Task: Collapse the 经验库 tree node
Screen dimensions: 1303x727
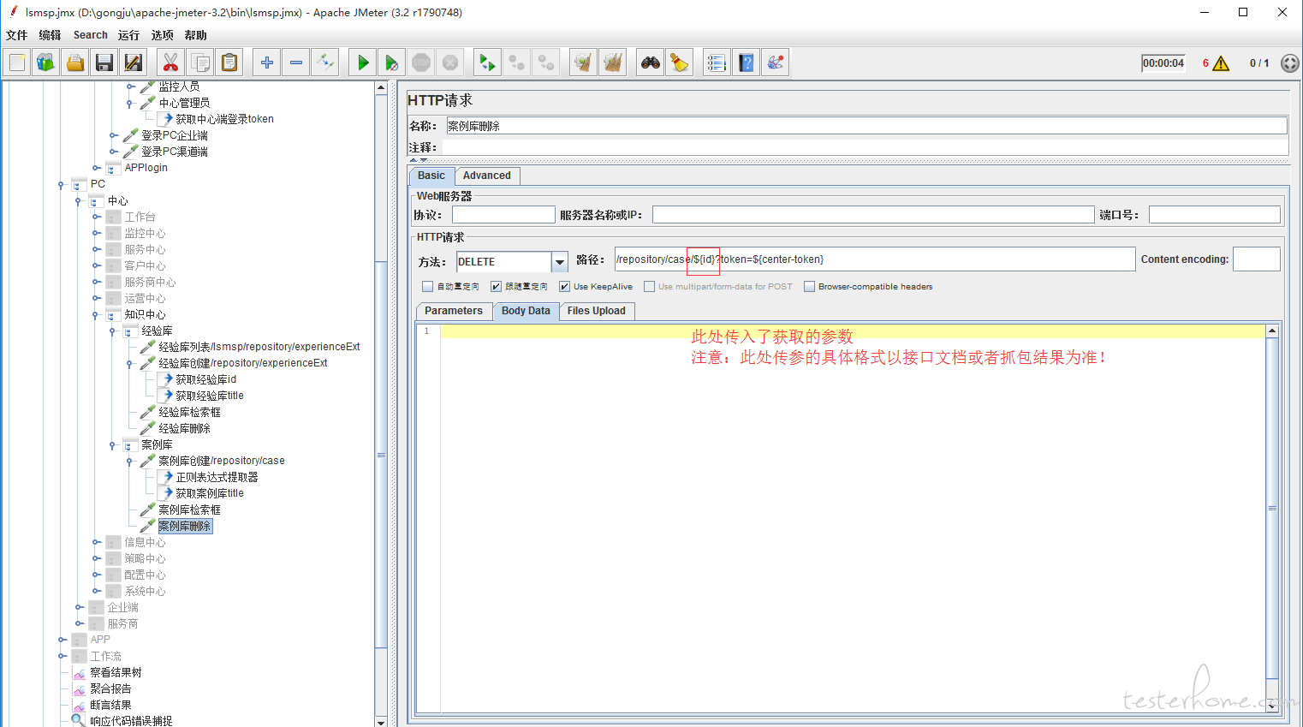Action: 113,331
